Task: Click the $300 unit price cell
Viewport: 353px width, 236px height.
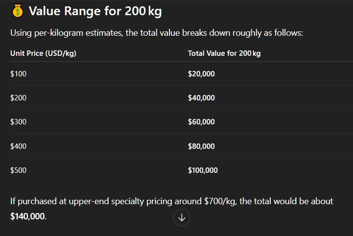Action: click(18, 122)
